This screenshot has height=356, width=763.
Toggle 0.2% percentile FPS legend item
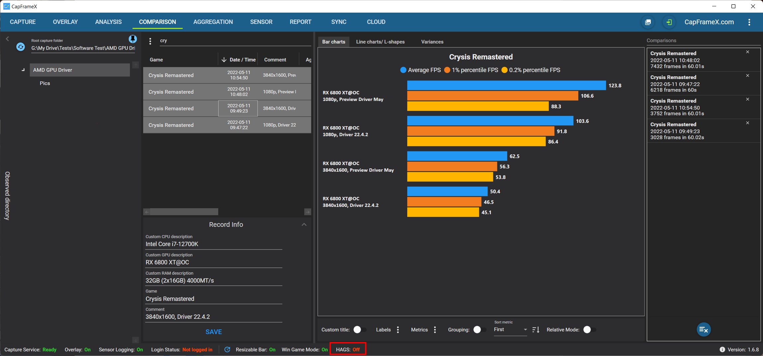point(531,70)
